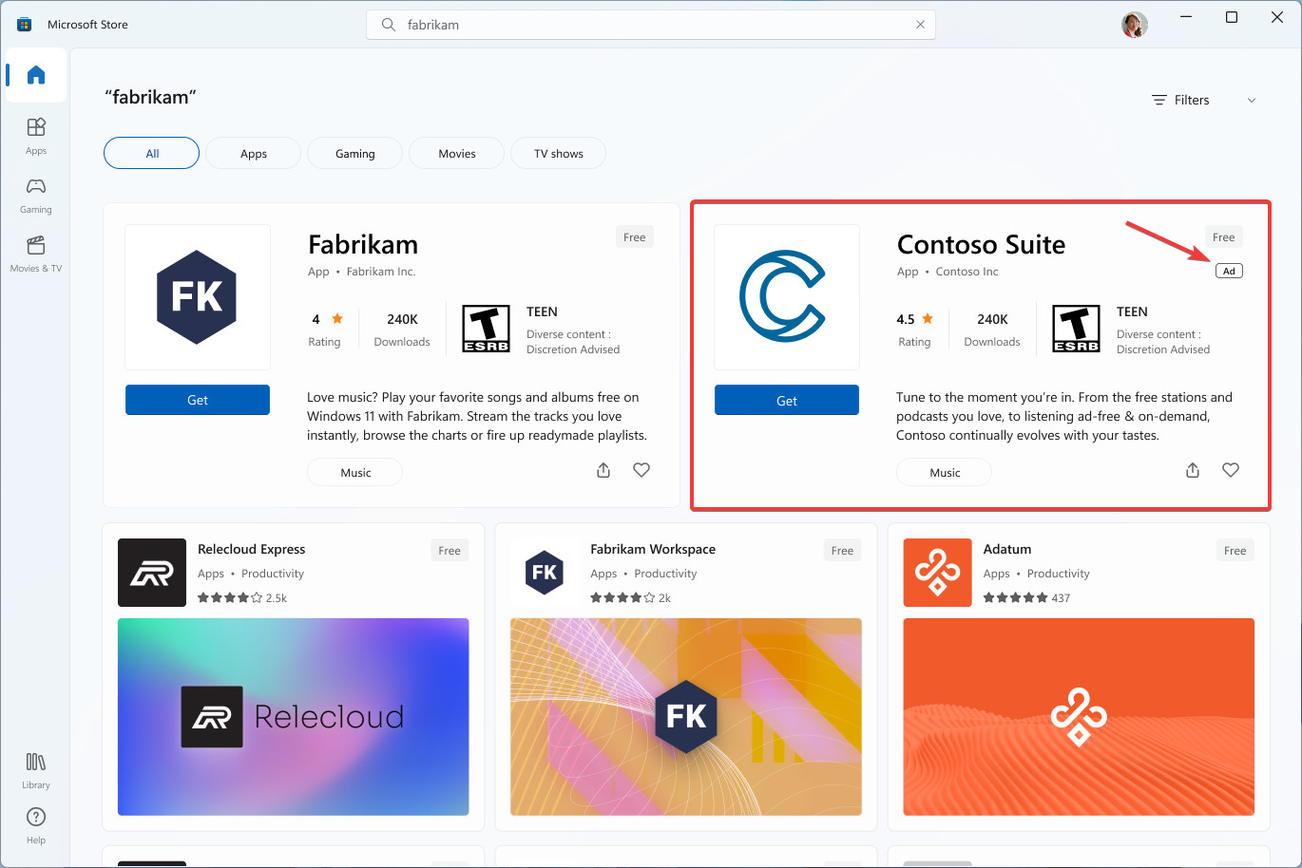
Task: Clear the search box text
Action: pyautogui.click(x=920, y=25)
